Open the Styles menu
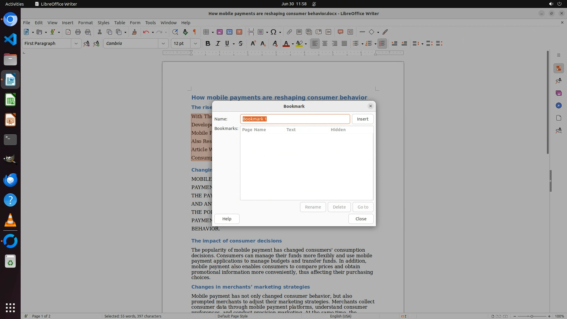The height and width of the screenshot is (319, 567). pyautogui.click(x=103, y=23)
